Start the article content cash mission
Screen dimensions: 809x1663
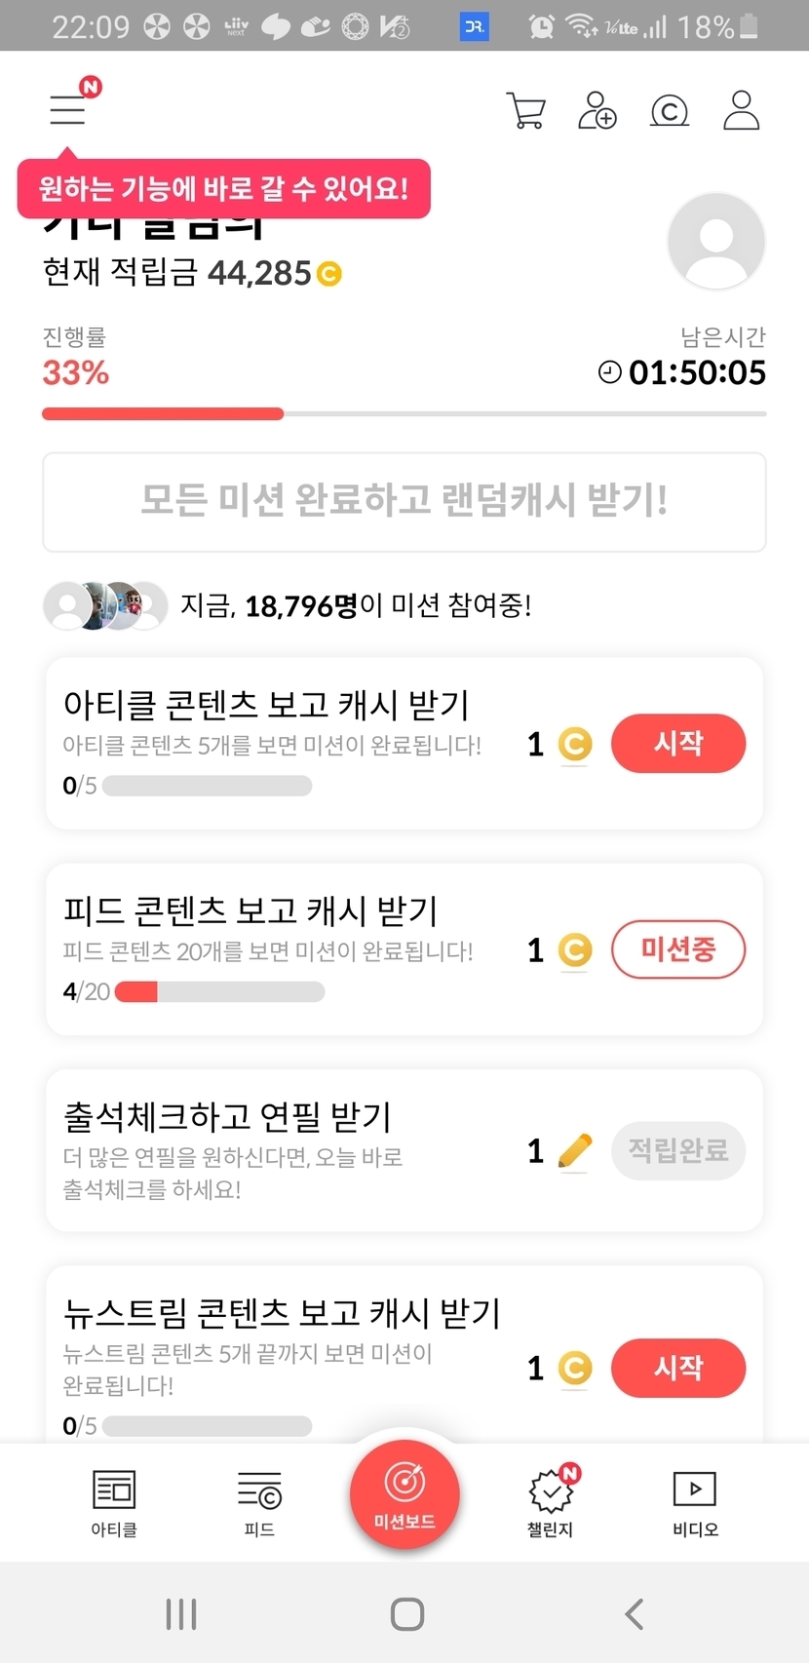click(678, 744)
